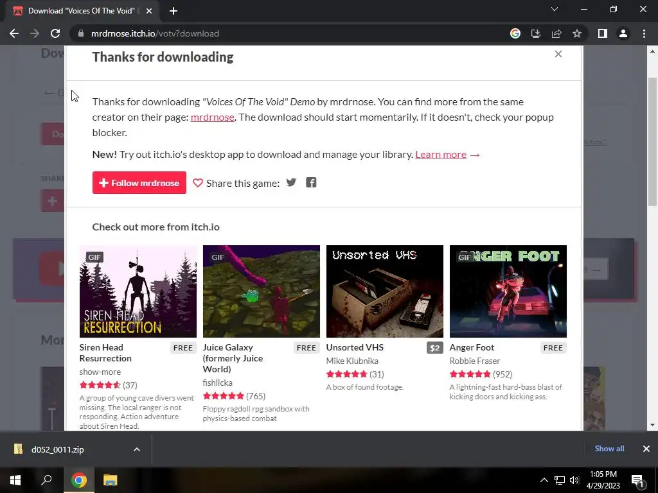Open the Juice Galaxy game thumbnail
Viewport: 658px width, 493px height.
pos(262,291)
